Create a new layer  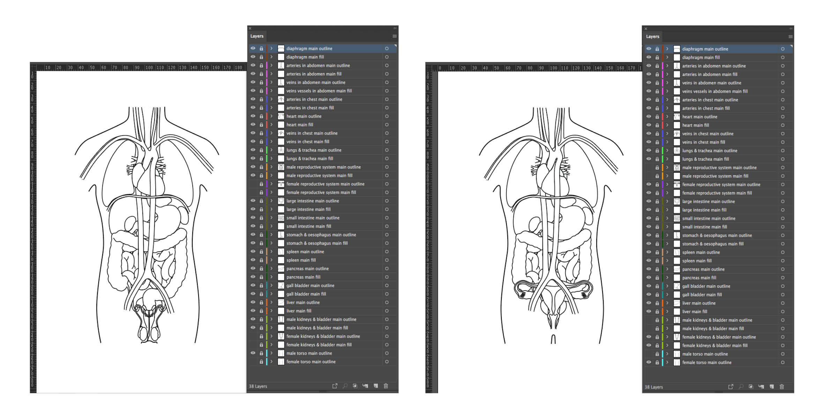(x=376, y=386)
